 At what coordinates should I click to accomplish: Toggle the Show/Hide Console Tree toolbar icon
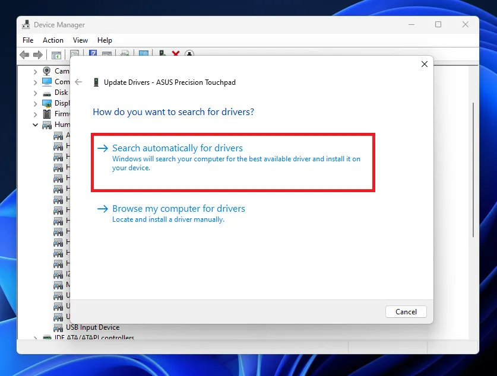[x=56, y=55]
